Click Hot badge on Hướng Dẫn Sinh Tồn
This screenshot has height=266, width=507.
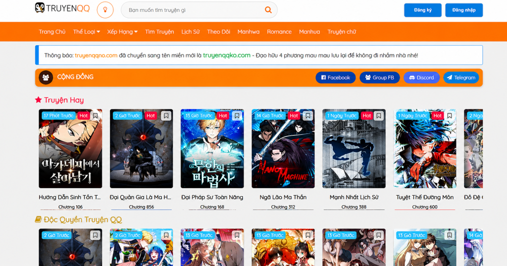(83, 116)
